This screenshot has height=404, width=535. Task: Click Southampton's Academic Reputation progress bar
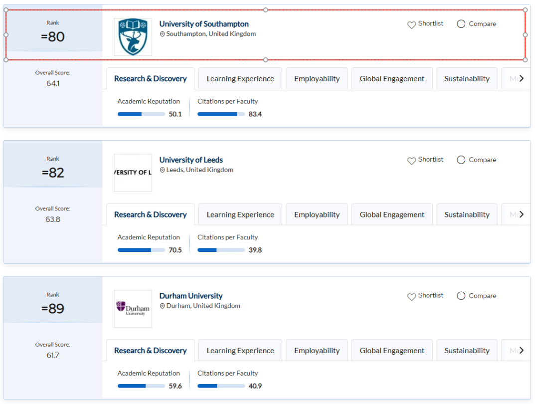pos(141,114)
